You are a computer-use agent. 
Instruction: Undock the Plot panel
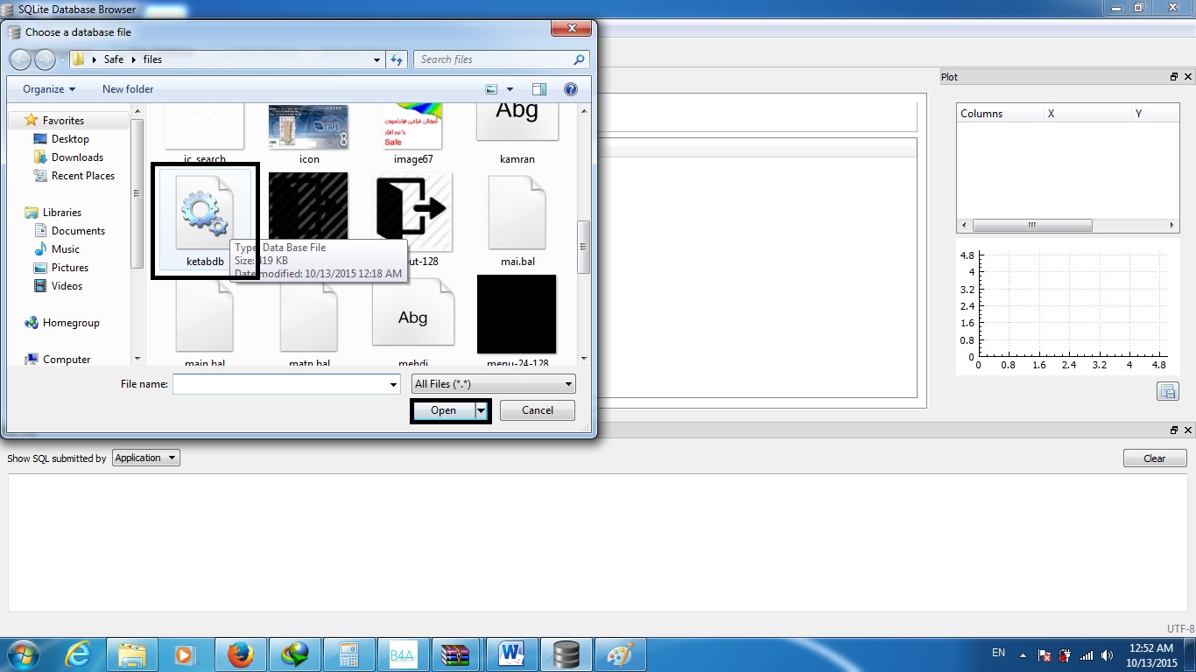1174,77
